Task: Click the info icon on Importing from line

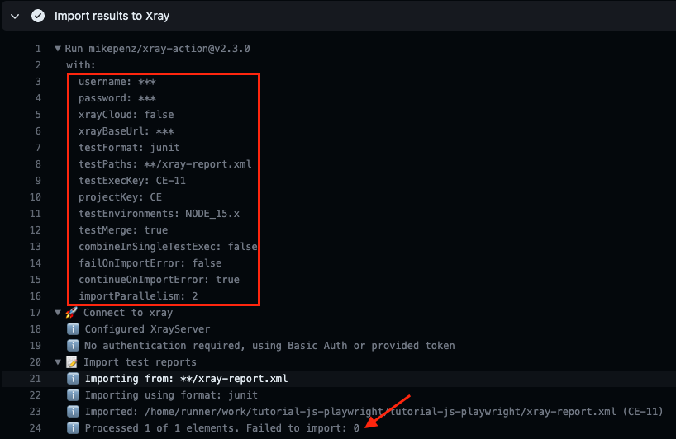Action: 73,379
